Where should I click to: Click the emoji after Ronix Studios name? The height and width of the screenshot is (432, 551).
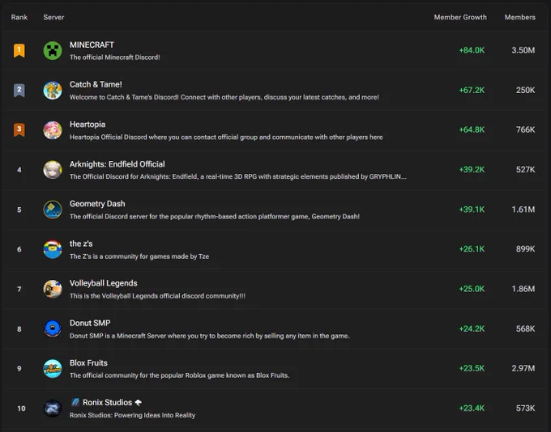(x=138, y=403)
